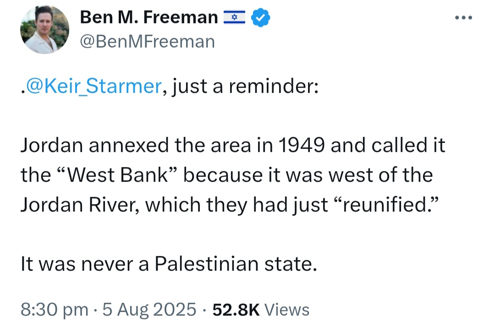Visit the @BenMFreeman handle
Image resolution: width=495 pixels, height=329 pixels.
[148, 42]
